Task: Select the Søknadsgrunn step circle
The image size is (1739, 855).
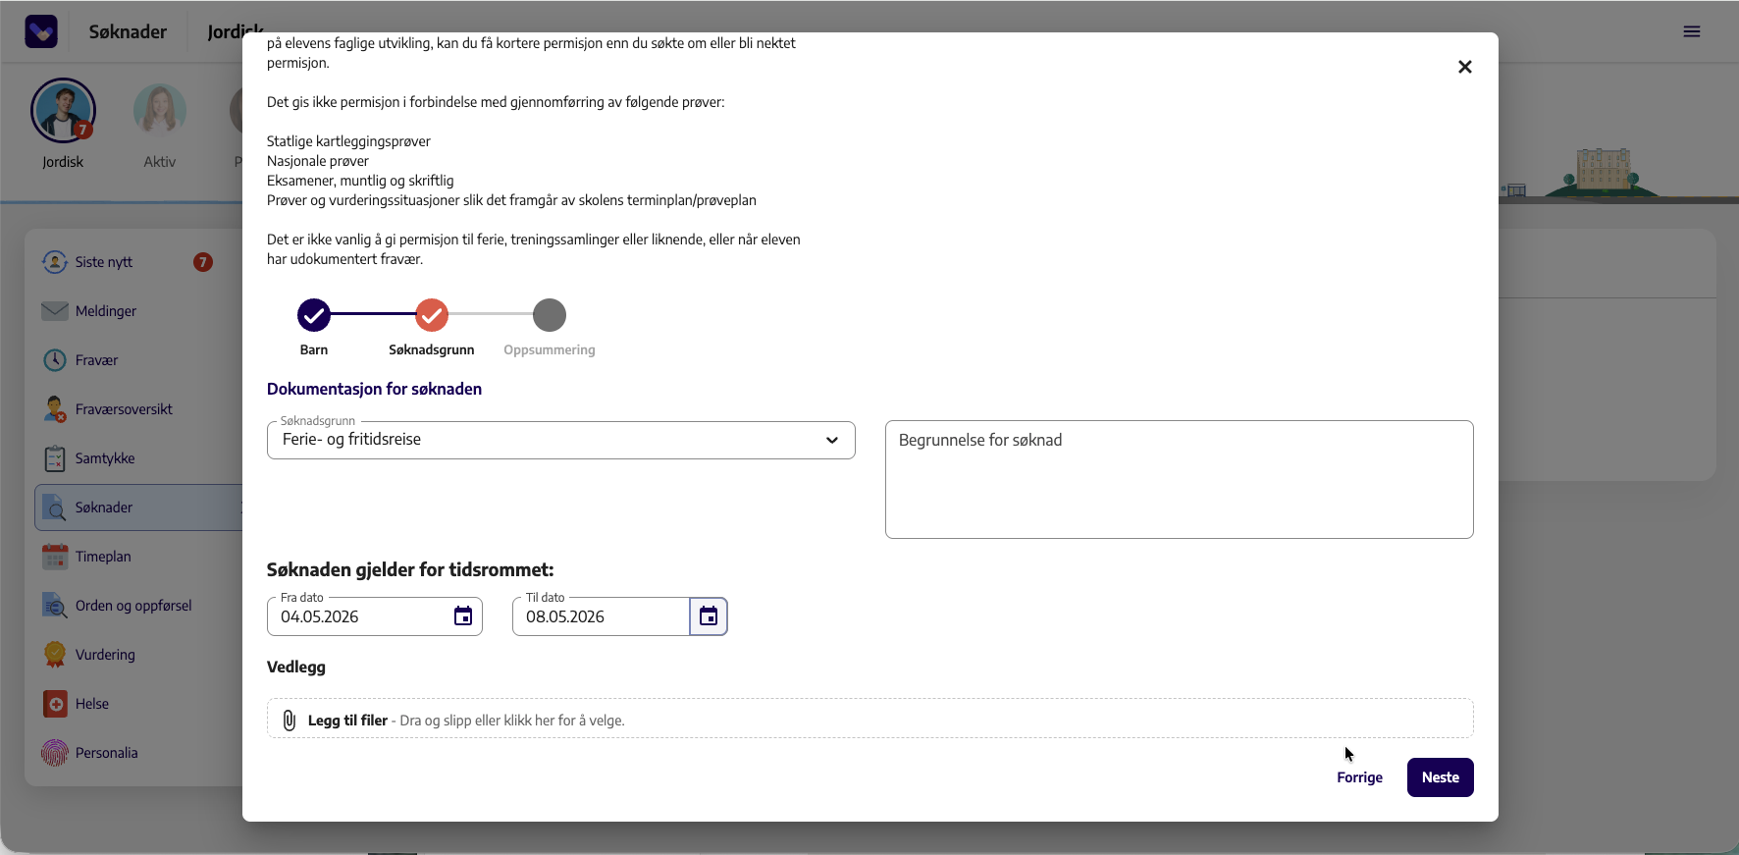Action: (x=432, y=315)
